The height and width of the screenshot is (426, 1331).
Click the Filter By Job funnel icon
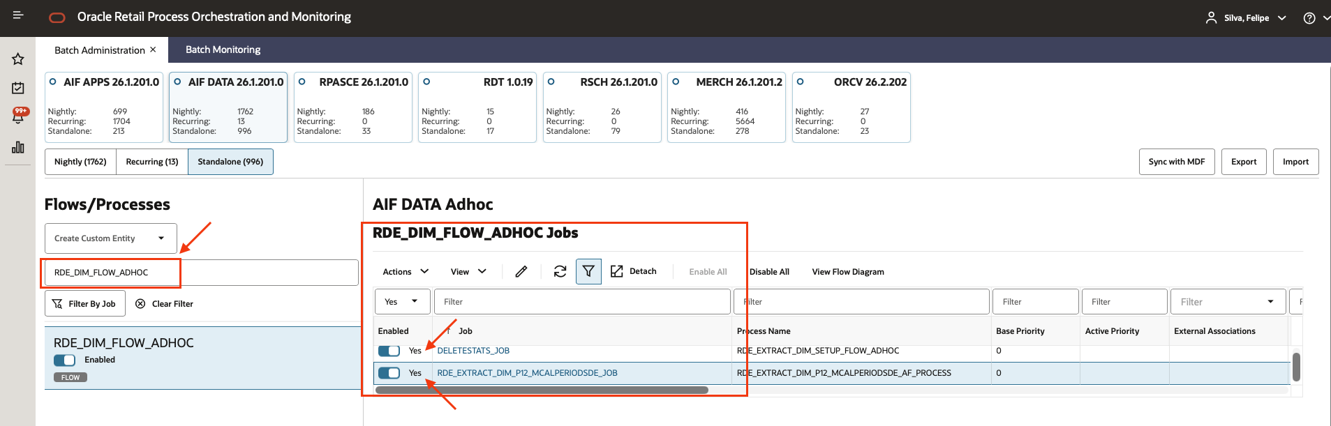[x=57, y=304]
